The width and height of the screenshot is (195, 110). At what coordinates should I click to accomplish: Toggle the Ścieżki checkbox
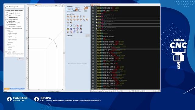67,36
